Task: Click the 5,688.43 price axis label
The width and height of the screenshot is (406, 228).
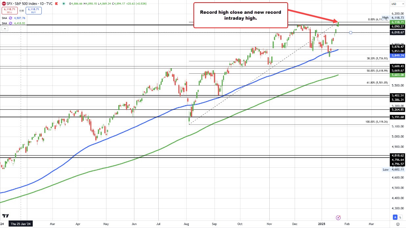Action: pyautogui.click(x=397, y=66)
